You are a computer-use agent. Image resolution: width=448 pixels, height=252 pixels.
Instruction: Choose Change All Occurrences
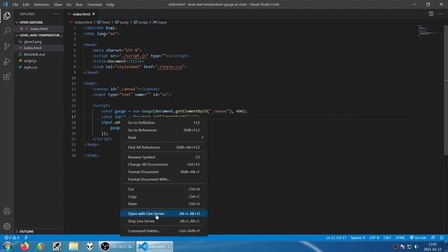164,164
